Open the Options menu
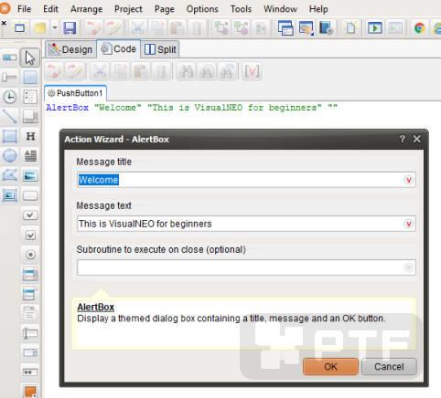Viewport: 441px width, 398px height. pos(202,9)
